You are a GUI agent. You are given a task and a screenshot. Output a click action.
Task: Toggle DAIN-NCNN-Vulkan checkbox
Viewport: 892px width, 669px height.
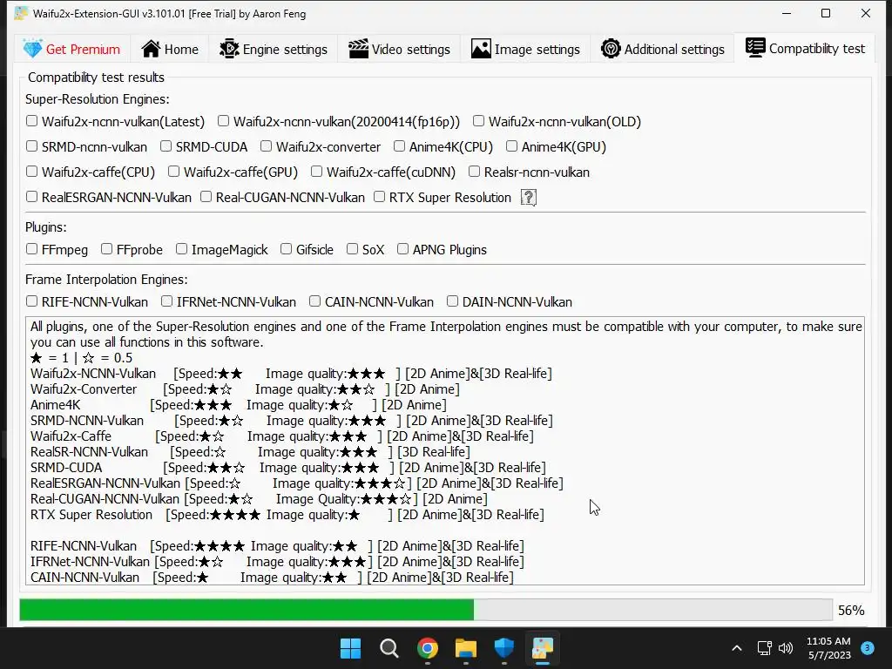pos(453,301)
